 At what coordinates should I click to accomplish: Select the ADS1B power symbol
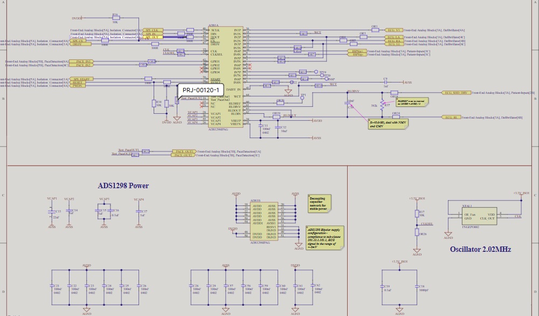[x=264, y=221]
